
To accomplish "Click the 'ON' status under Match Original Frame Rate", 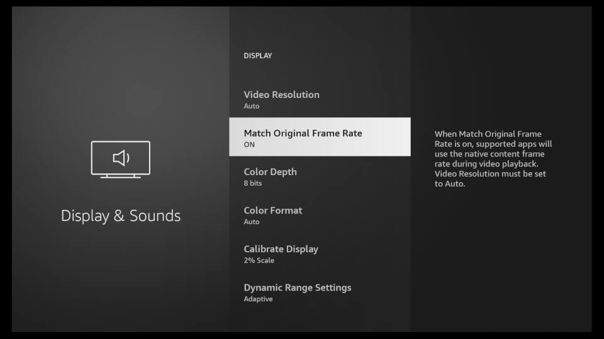I will 249,144.
